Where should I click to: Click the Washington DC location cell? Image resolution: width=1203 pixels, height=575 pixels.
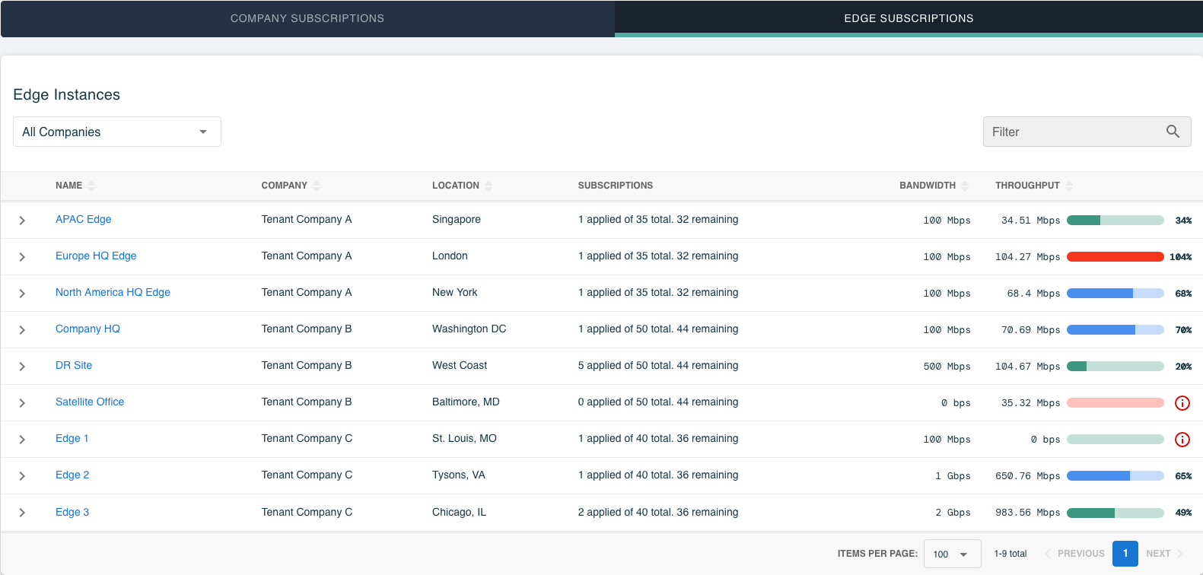pos(469,329)
